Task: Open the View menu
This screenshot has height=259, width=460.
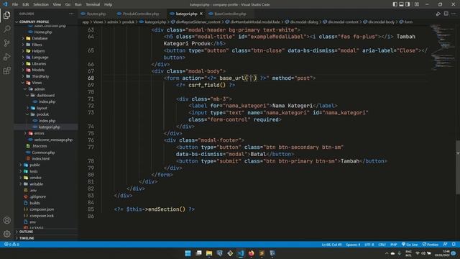Action: click(57, 4)
